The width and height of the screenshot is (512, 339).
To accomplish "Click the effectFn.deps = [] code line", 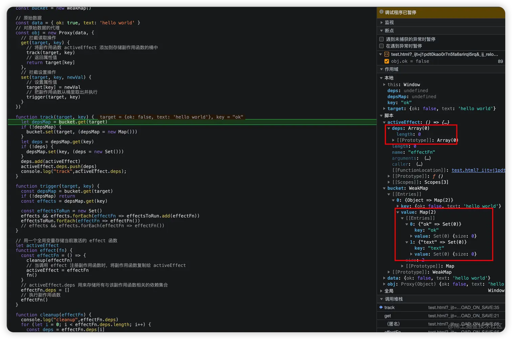I will point(45,290).
